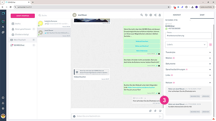Switch to the KONTAKT tab
The image size is (216, 121).
click(177, 15)
